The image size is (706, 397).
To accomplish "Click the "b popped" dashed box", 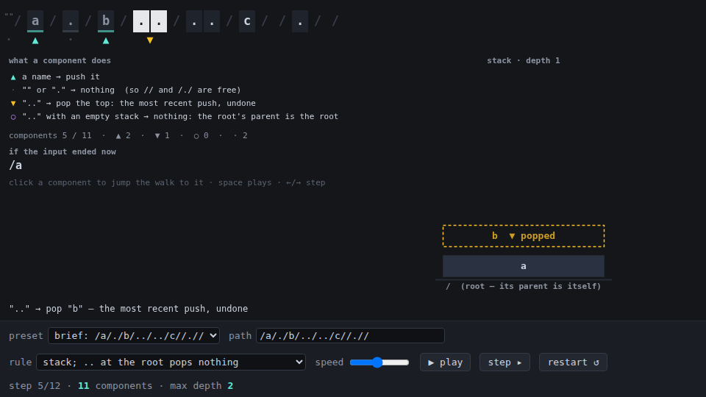I will tap(523, 236).
